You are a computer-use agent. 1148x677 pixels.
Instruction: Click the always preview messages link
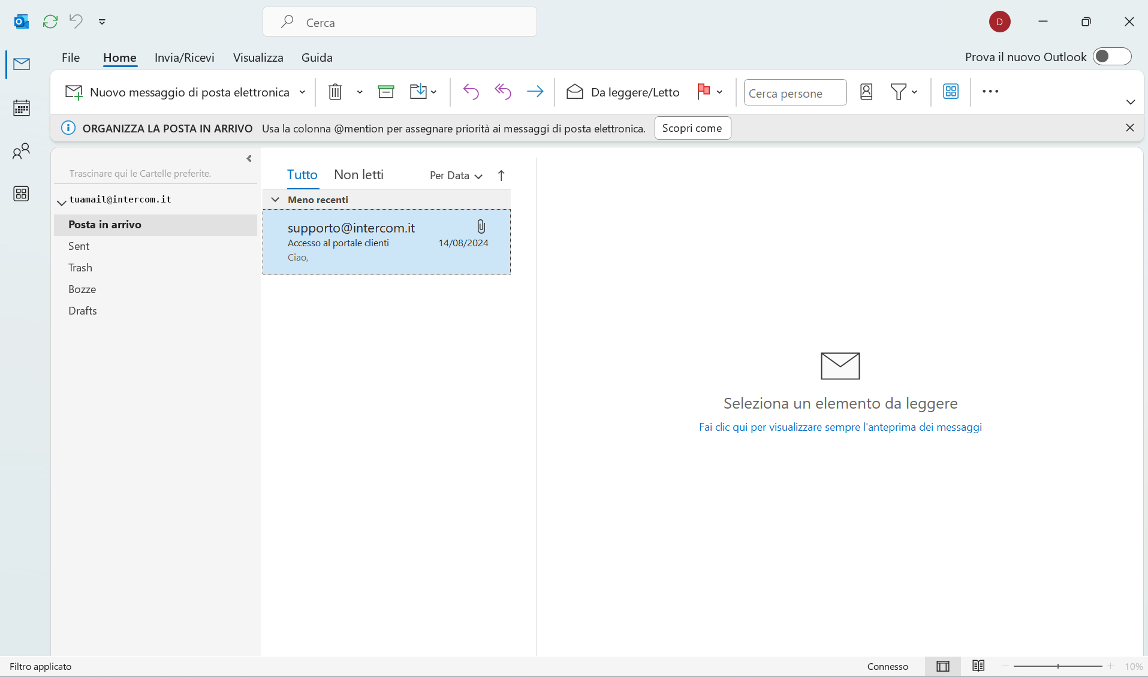(x=840, y=427)
